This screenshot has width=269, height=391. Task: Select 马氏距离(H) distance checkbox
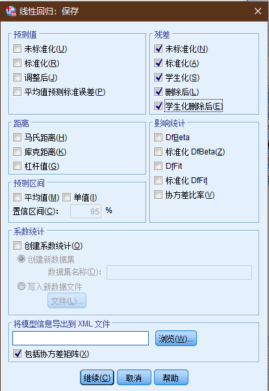(x=17, y=137)
